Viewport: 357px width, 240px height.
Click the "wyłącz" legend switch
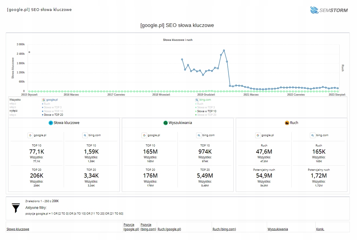click(13, 111)
